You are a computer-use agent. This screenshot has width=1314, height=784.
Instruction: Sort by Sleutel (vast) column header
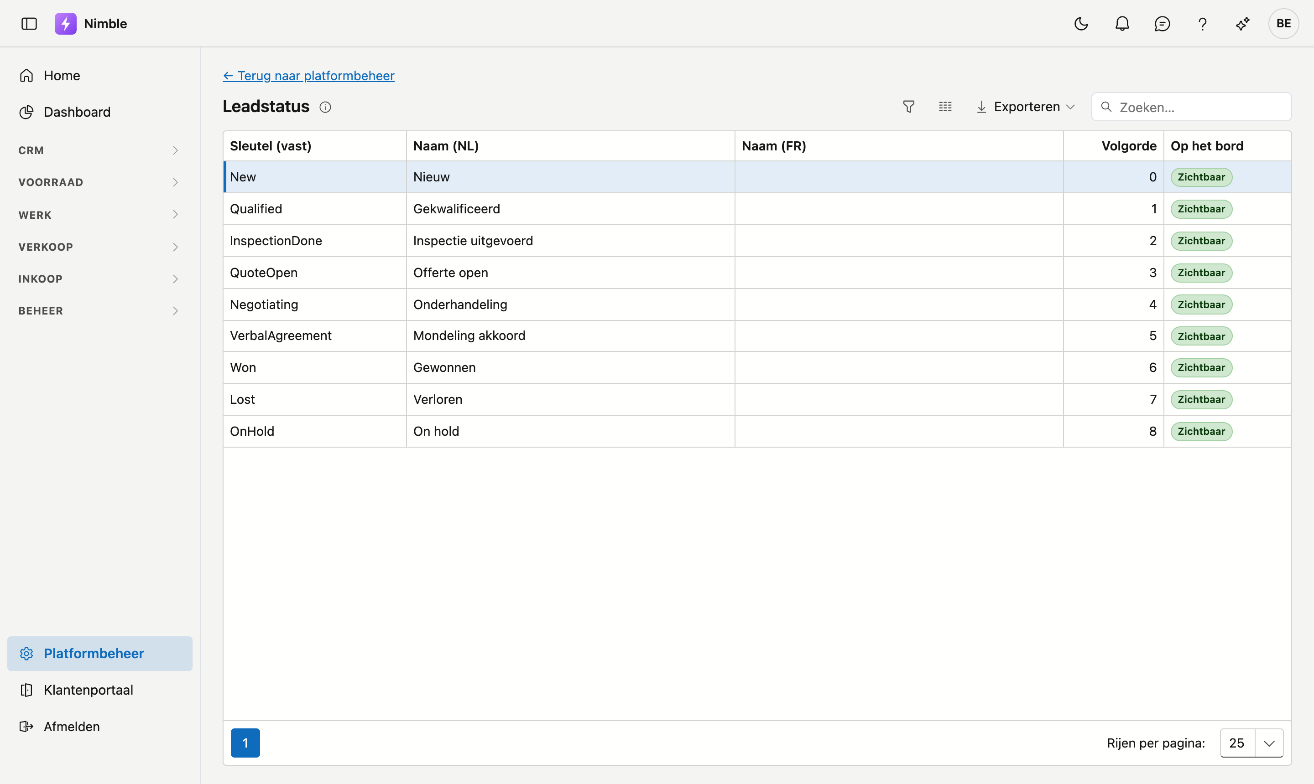[315, 146]
